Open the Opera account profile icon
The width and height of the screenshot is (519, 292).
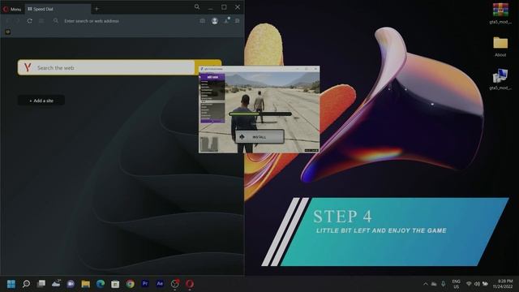tap(215, 21)
